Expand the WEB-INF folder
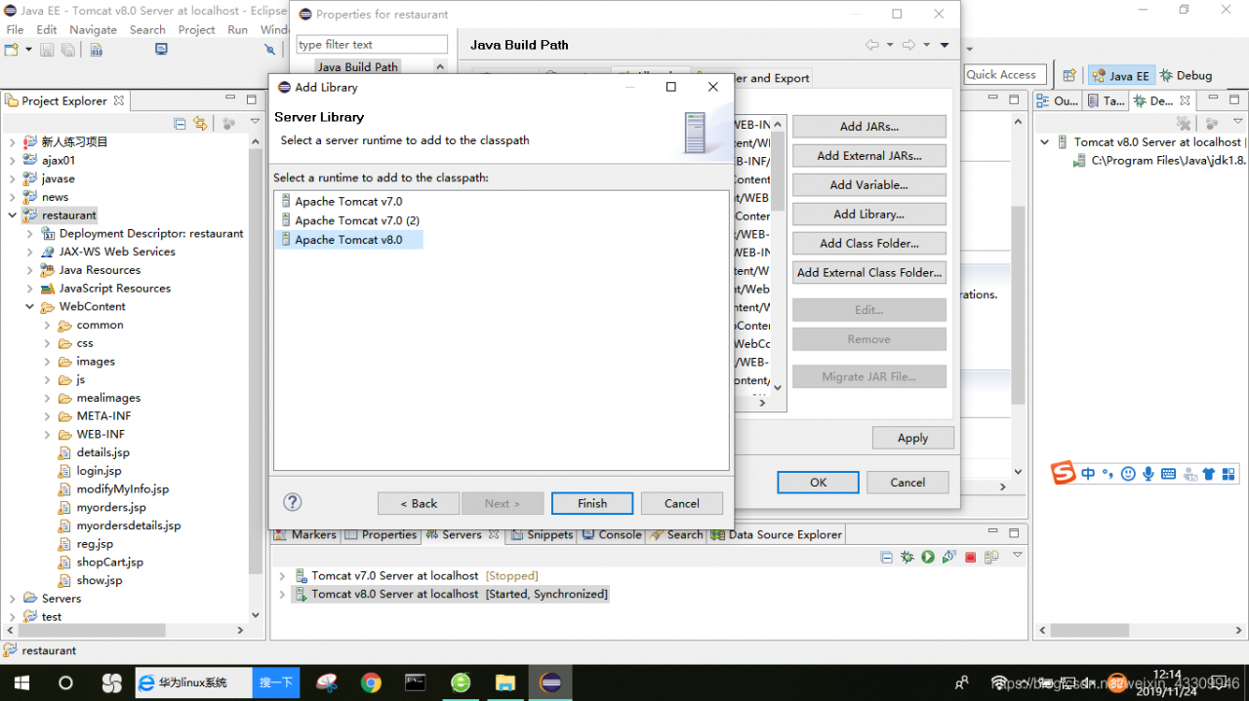Image resolution: width=1249 pixels, height=701 pixels. point(48,434)
